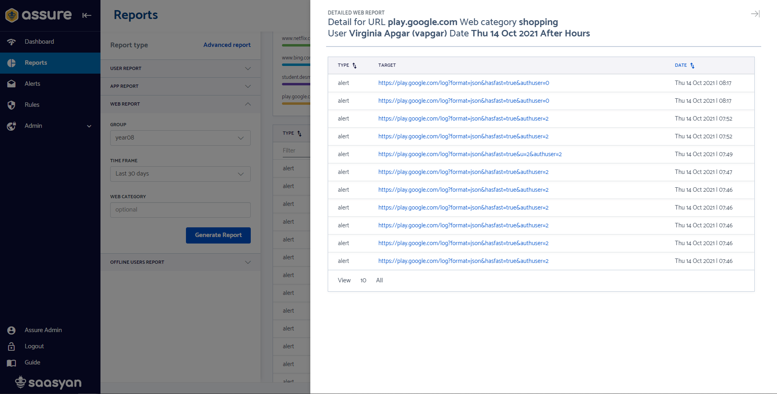777x394 pixels.
Task: Click the Alerts envelope icon
Action: pos(11,83)
